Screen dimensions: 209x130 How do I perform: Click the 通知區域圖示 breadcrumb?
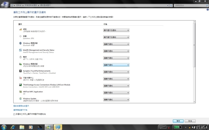pyautogui.click(x=45, y=5)
